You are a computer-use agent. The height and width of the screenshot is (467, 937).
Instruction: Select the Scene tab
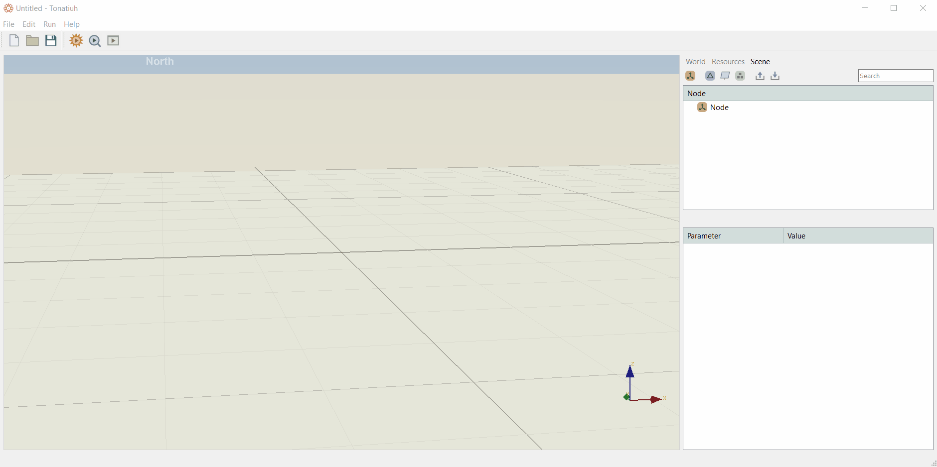[x=760, y=62]
